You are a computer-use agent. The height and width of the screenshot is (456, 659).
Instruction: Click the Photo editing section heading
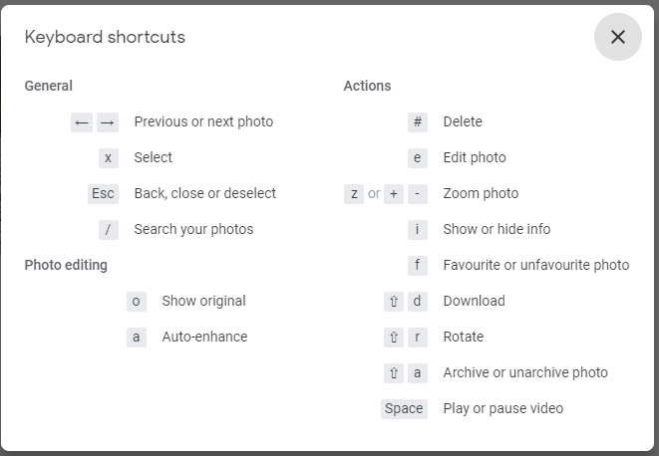coord(66,266)
